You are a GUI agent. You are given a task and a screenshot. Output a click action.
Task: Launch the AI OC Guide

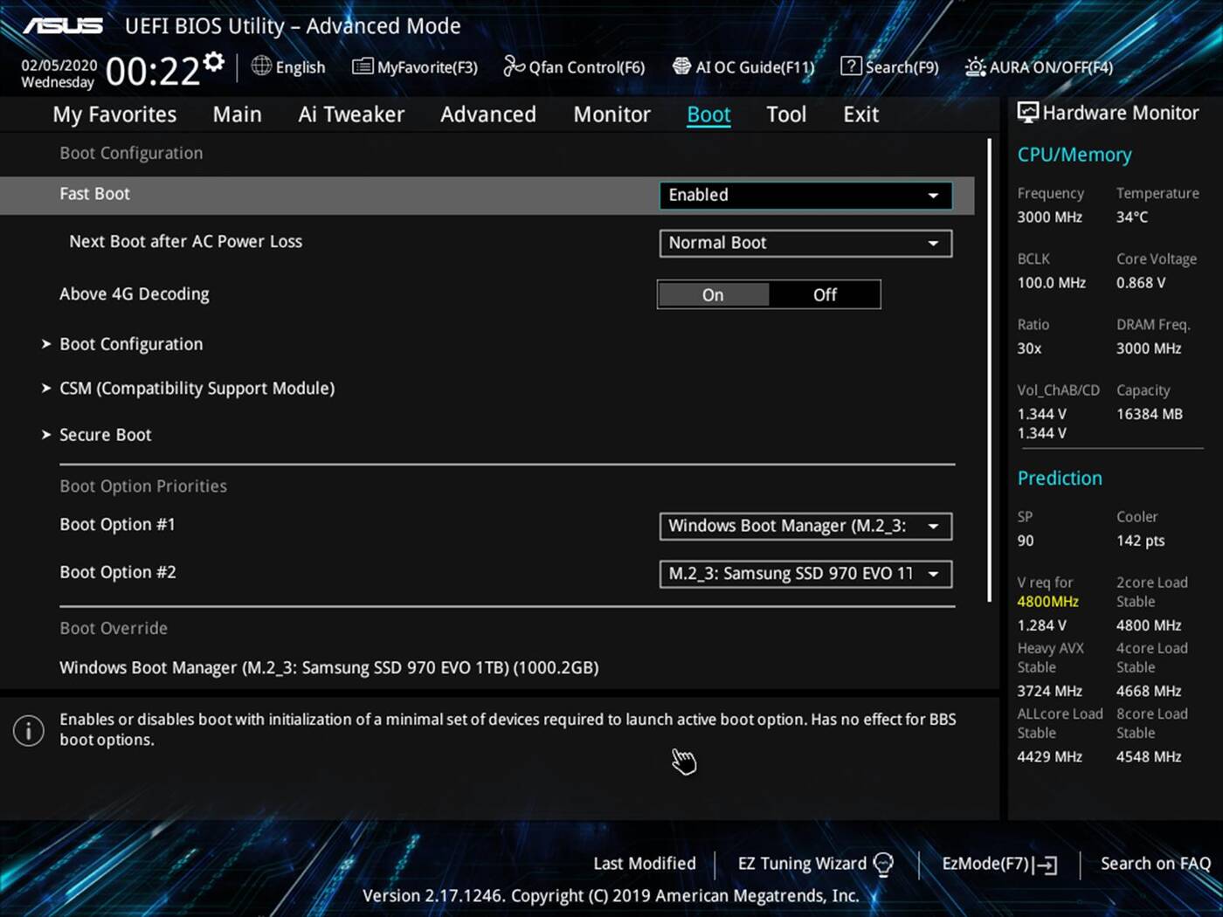(x=743, y=66)
